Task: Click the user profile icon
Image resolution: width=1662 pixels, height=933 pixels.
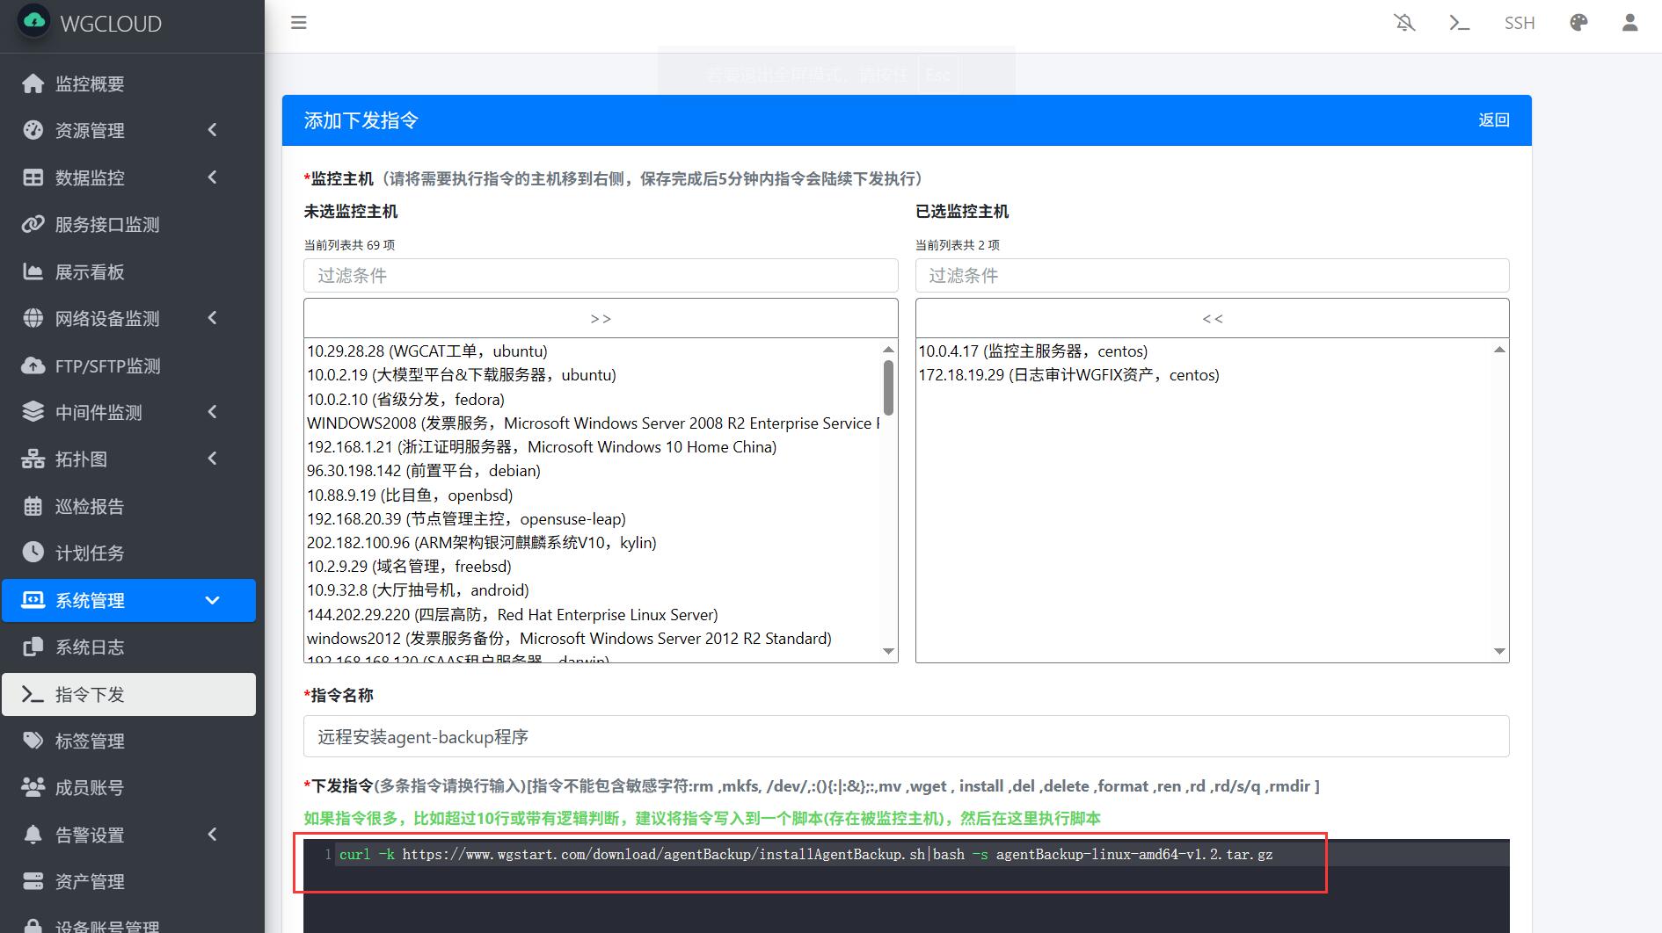Action: click(1629, 23)
